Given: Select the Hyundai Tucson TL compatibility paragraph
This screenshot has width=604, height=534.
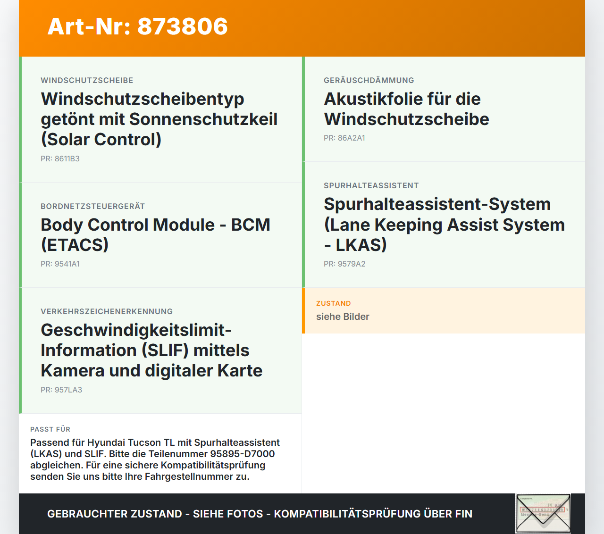Looking at the screenshot, I should pyautogui.click(x=155, y=459).
